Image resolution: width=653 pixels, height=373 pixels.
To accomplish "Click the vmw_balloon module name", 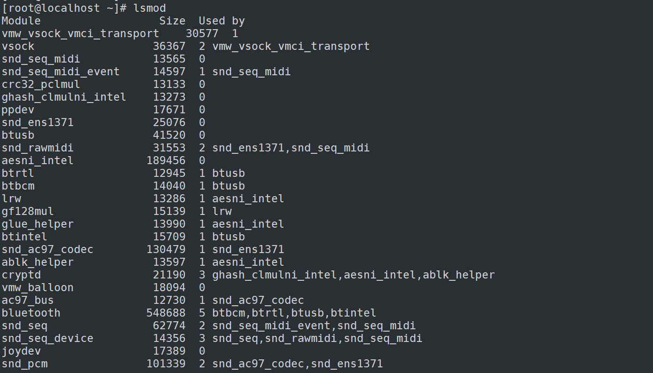I will 38,287.
